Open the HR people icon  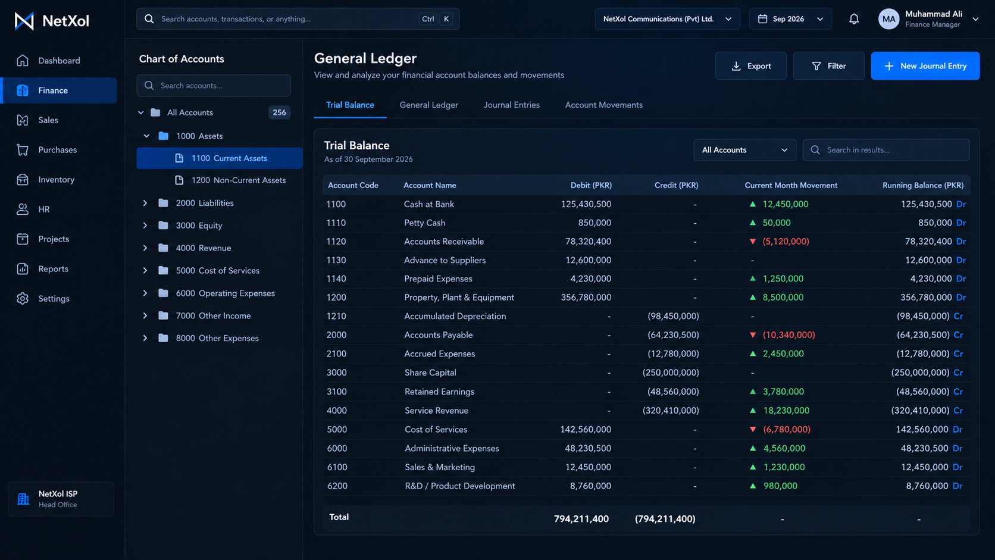point(23,209)
